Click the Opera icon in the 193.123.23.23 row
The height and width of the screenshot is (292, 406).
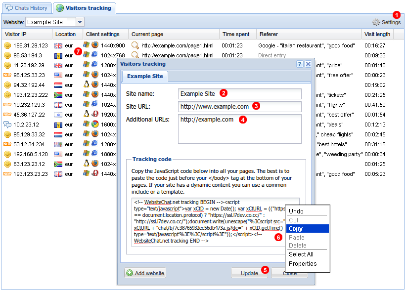(x=95, y=173)
